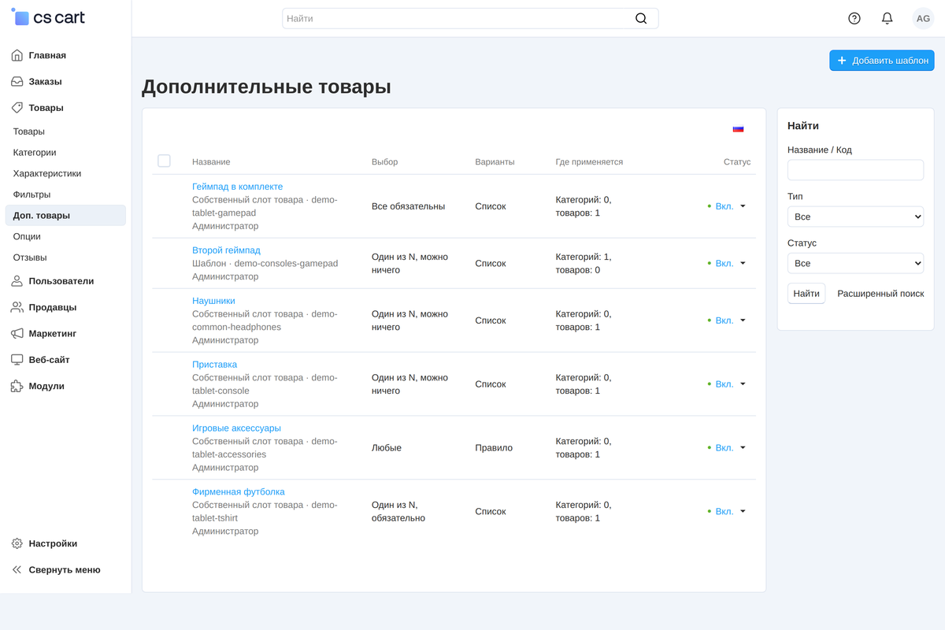Click the megaphone icon next to Маркетинг
This screenshot has height=630, width=945.
17,333
